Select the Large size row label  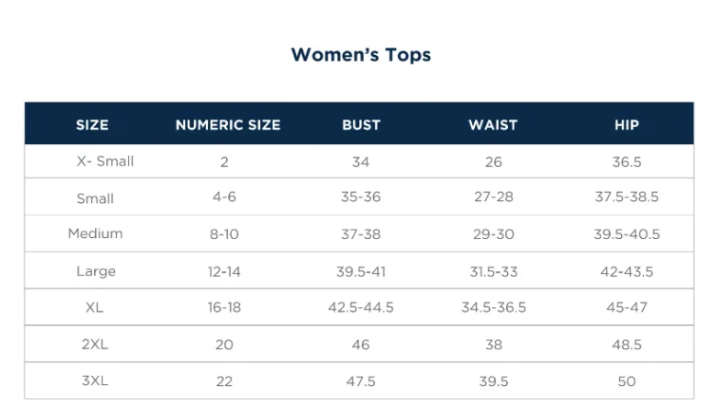(96, 271)
